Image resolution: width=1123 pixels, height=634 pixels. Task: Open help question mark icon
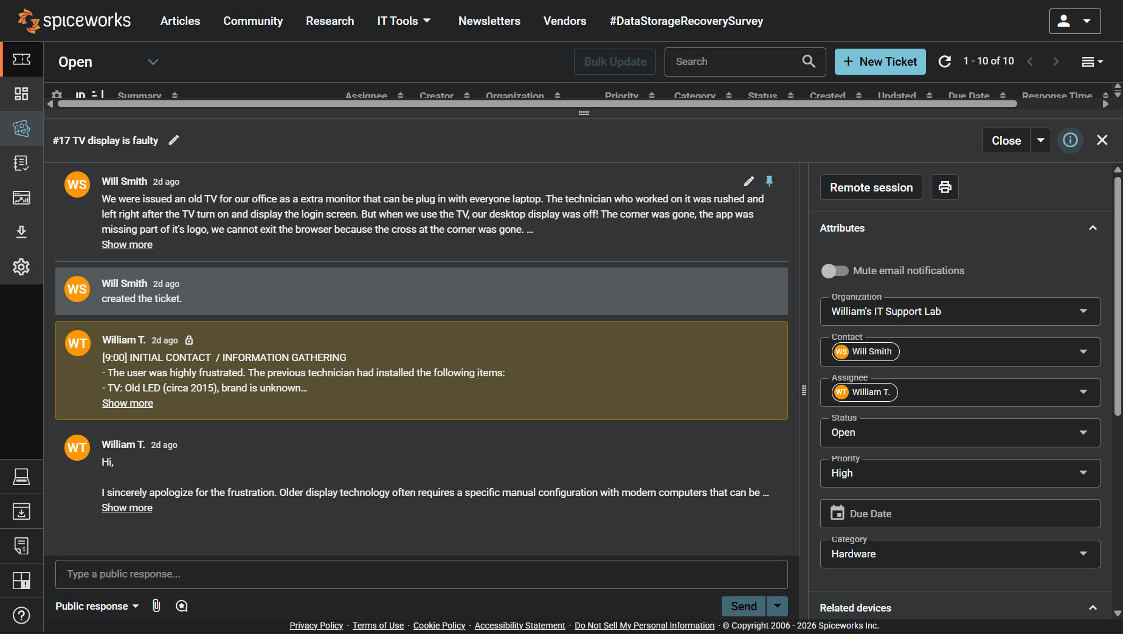[21, 615]
